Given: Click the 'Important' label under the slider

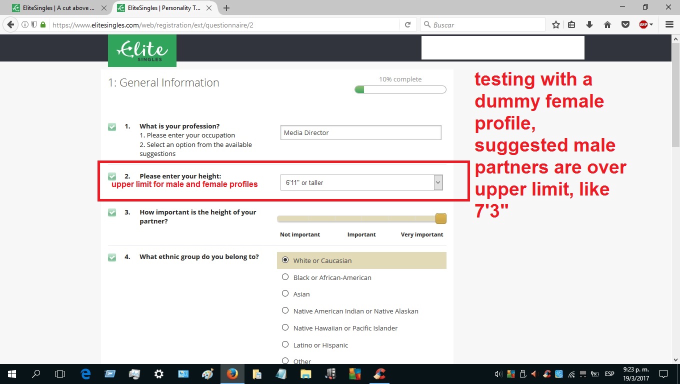Looking at the screenshot, I should point(361,234).
